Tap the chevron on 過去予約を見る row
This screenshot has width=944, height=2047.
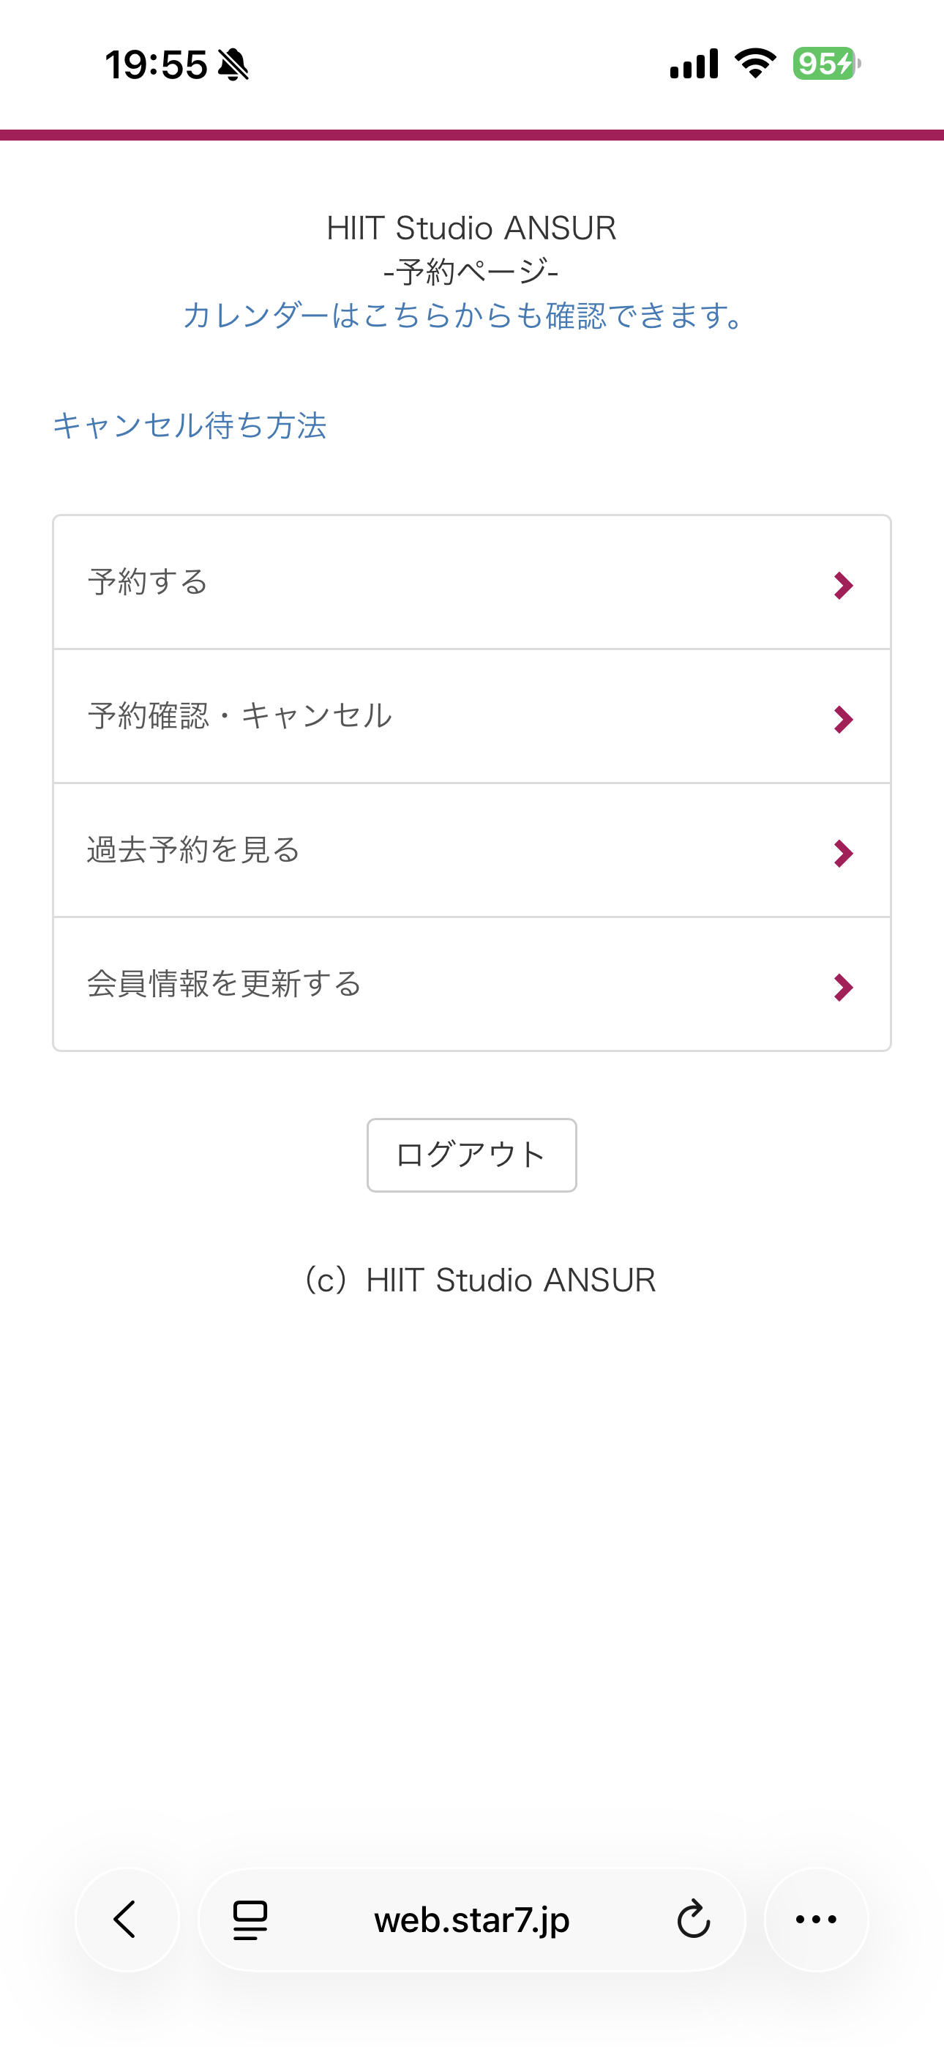click(x=843, y=854)
